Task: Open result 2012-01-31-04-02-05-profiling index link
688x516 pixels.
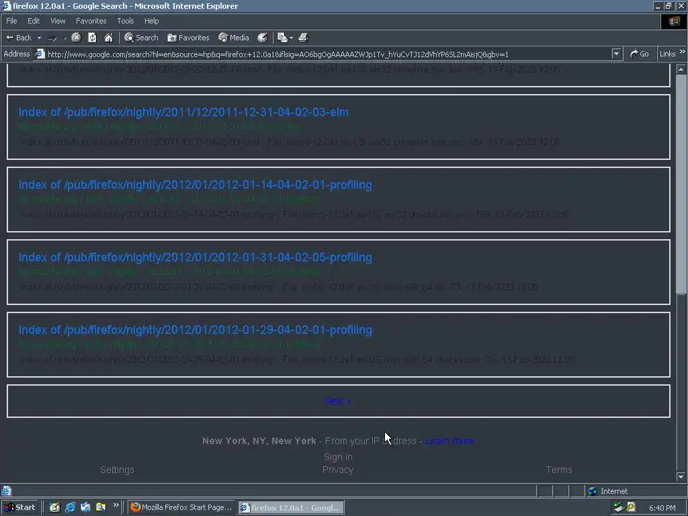Action: point(196,257)
